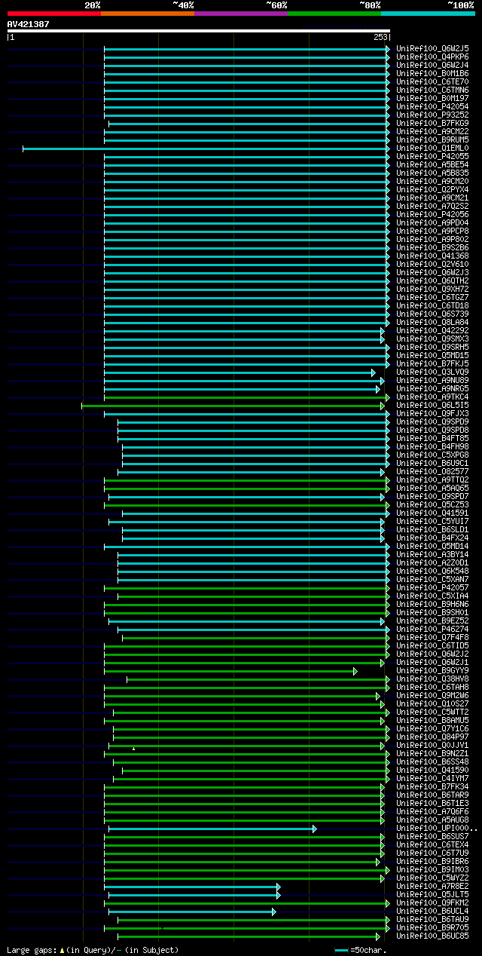Click the green alignment bar for UniRef100_B9GYY9
This screenshot has width=482, height=956.
coord(230,671)
